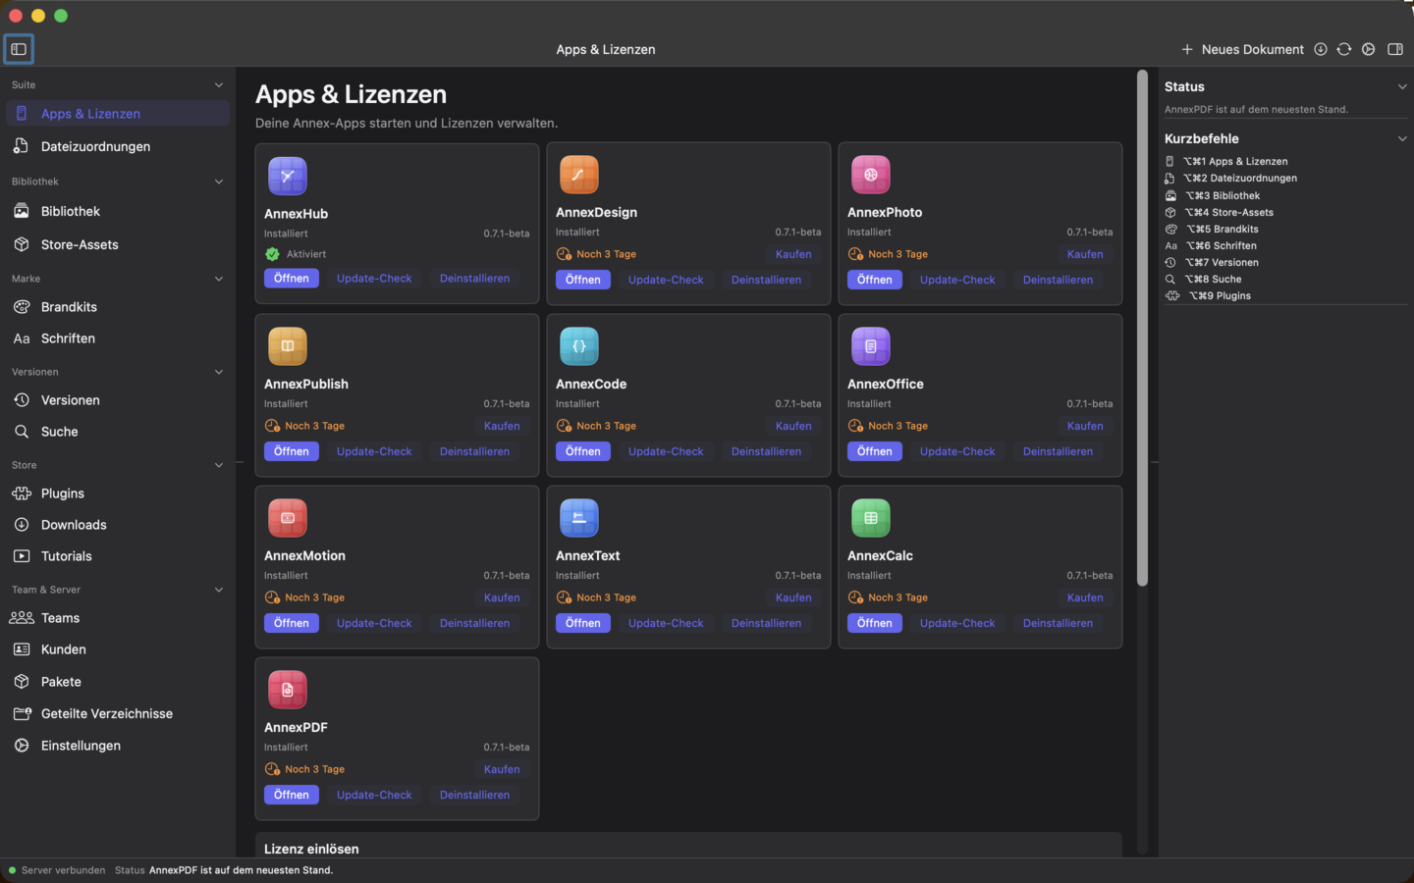1414x883 pixels.
Task: Click the refresh sync icon in the toolbar
Action: [1344, 49]
